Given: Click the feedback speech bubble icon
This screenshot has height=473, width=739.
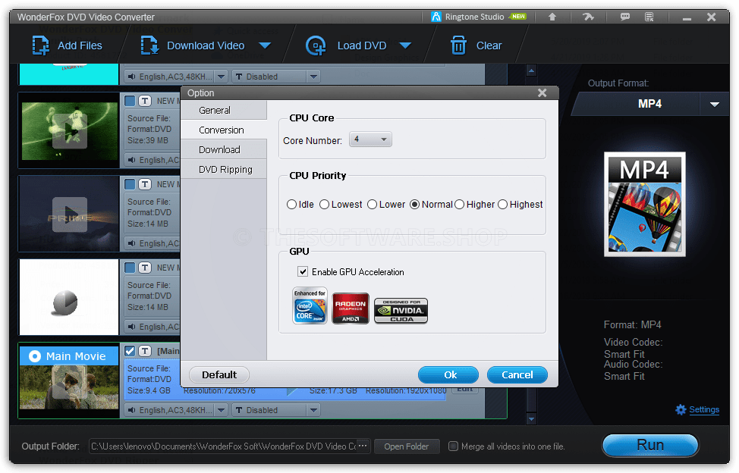Looking at the screenshot, I should click(625, 17).
